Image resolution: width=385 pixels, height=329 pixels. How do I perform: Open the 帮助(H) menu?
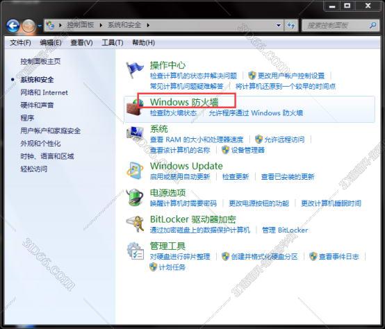(143, 42)
